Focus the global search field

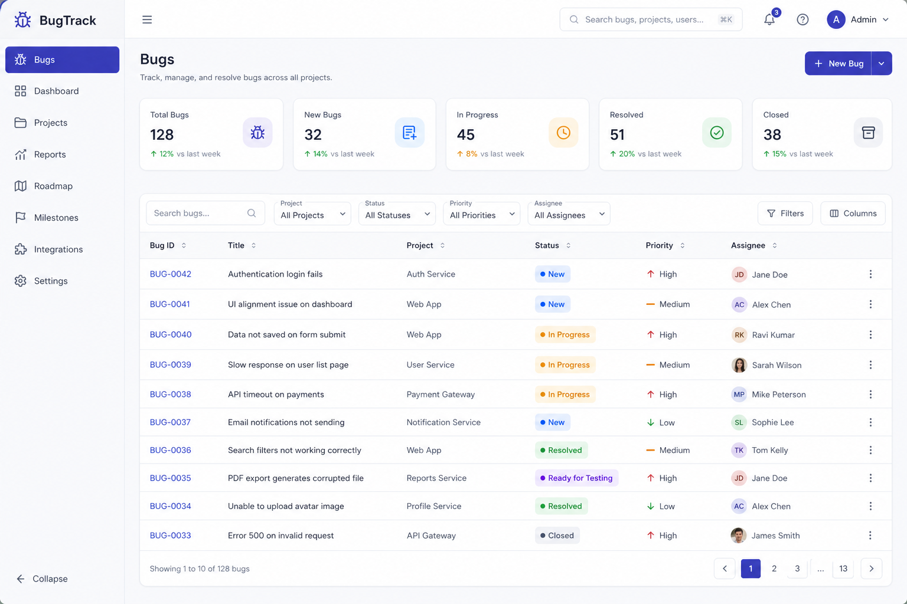coord(651,19)
